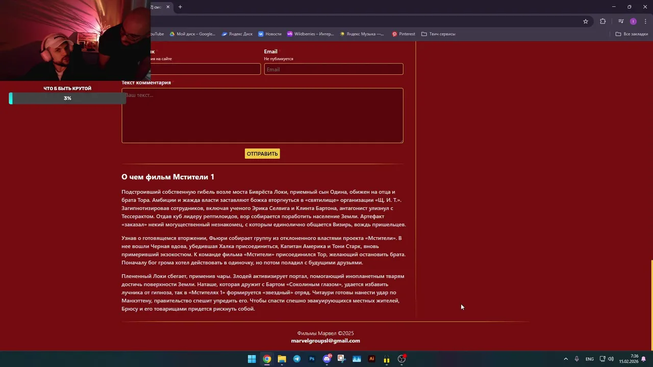Open Adobe Illustrator from the taskbar

tap(371, 359)
